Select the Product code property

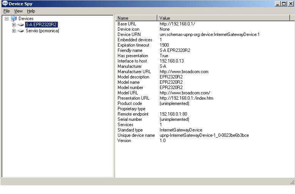(x=130, y=103)
